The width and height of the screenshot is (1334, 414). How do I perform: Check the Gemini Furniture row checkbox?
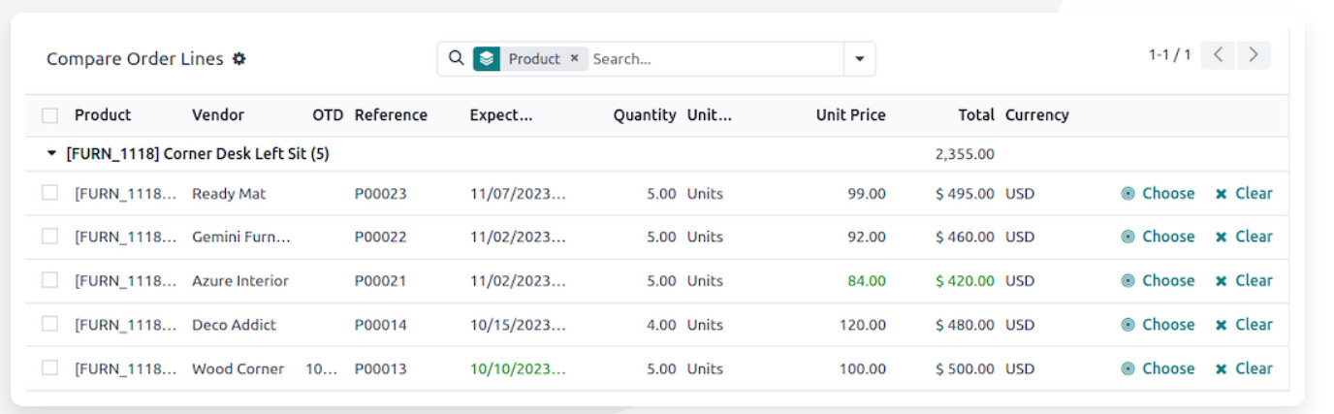[x=49, y=236]
